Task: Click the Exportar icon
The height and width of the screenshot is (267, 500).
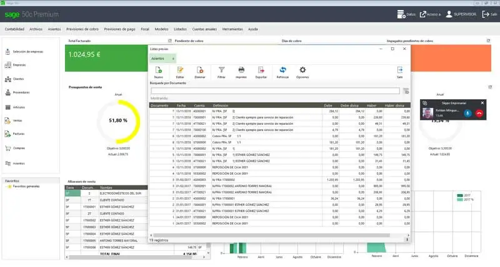Action: (261, 70)
